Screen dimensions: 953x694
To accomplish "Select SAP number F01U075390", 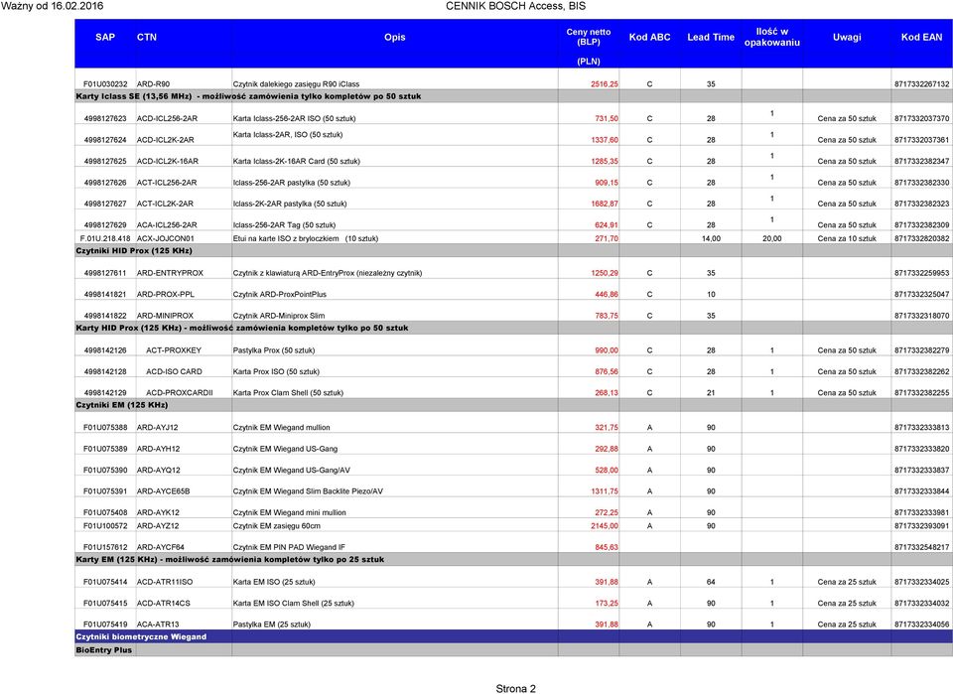I will click(105, 471).
